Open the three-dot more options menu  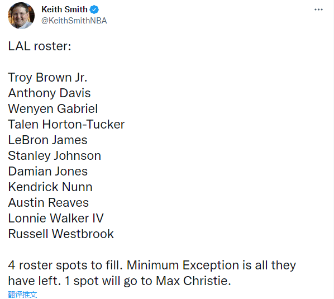coord(318,10)
